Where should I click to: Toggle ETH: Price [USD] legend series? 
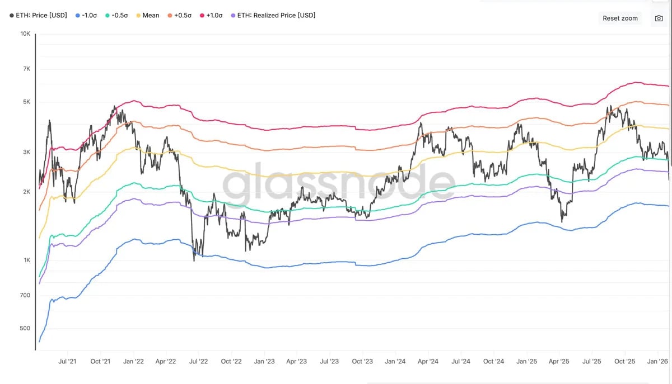38,16
